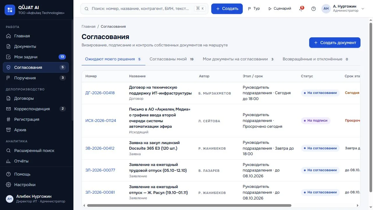Switch to Ожидают моего решения tab
Screen dimensions: 373x210
pyautogui.click(x=113, y=59)
